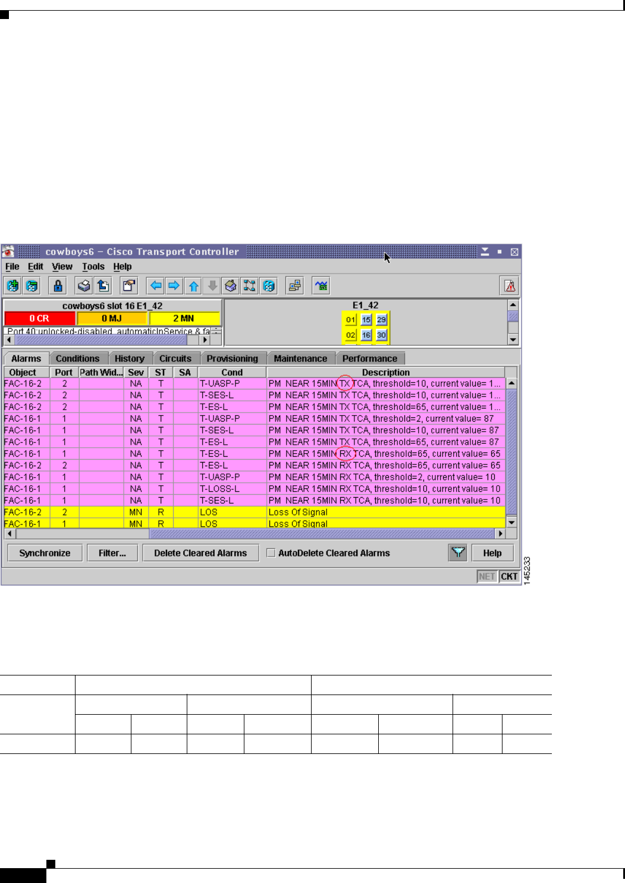Go forward with the right arrow icon

(174, 286)
